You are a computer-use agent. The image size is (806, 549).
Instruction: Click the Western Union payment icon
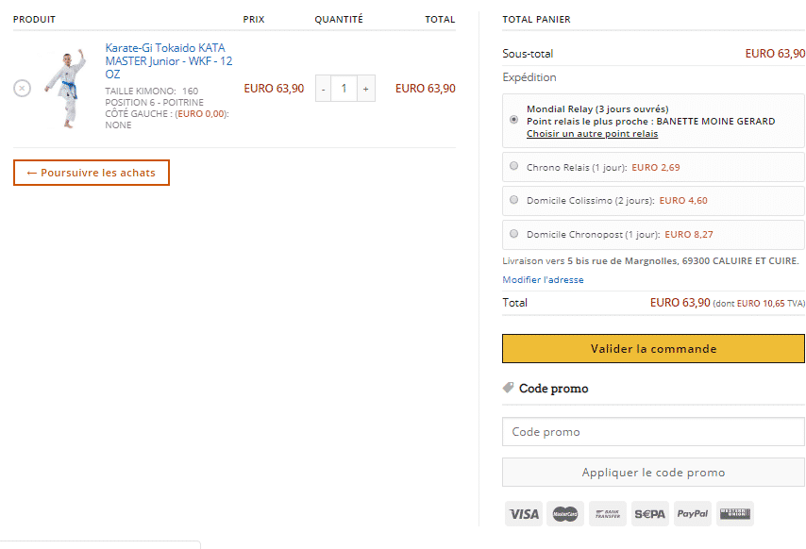point(735,513)
